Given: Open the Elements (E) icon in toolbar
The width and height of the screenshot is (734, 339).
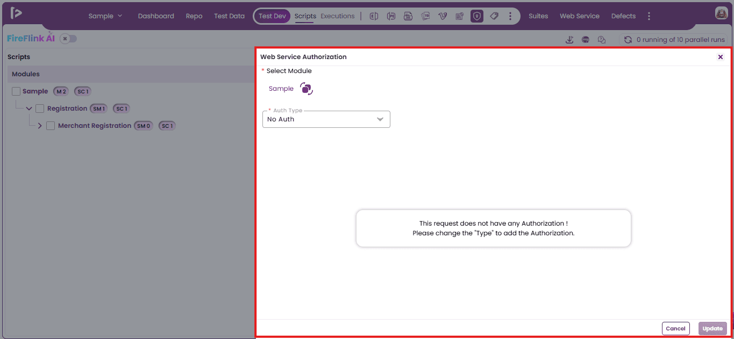Looking at the screenshot, I should (374, 16).
